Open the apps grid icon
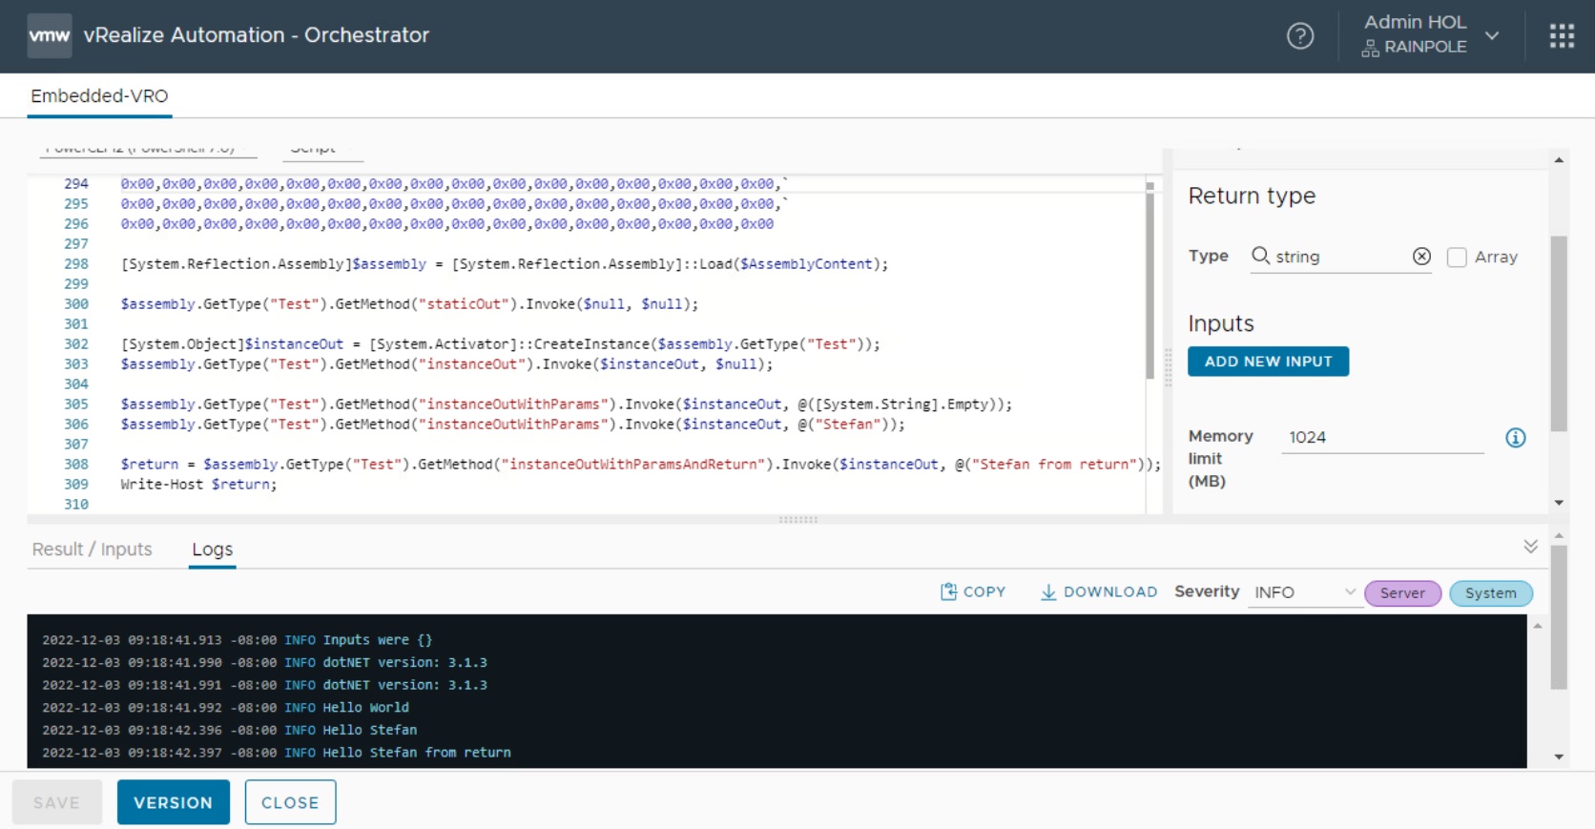 point(1562,36)
